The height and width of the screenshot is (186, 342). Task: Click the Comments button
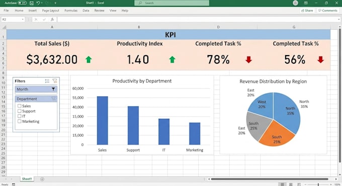[x=328, y=11]
